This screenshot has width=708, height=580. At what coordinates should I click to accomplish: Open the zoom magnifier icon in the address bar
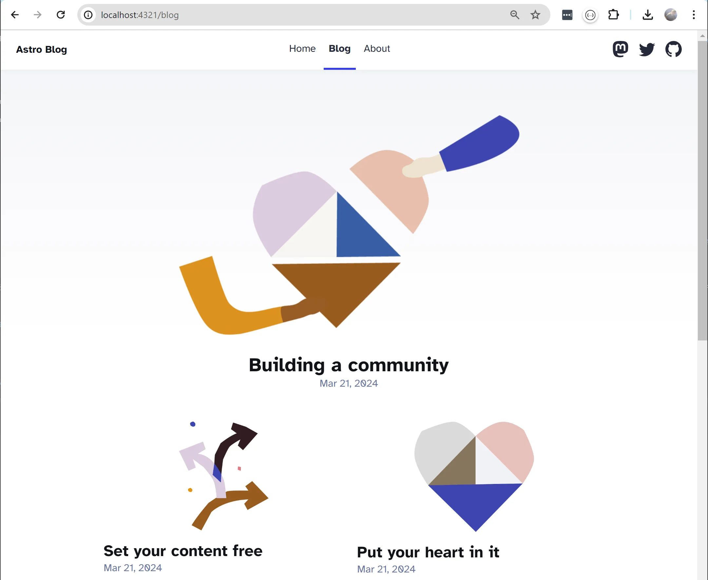(515, 15)
